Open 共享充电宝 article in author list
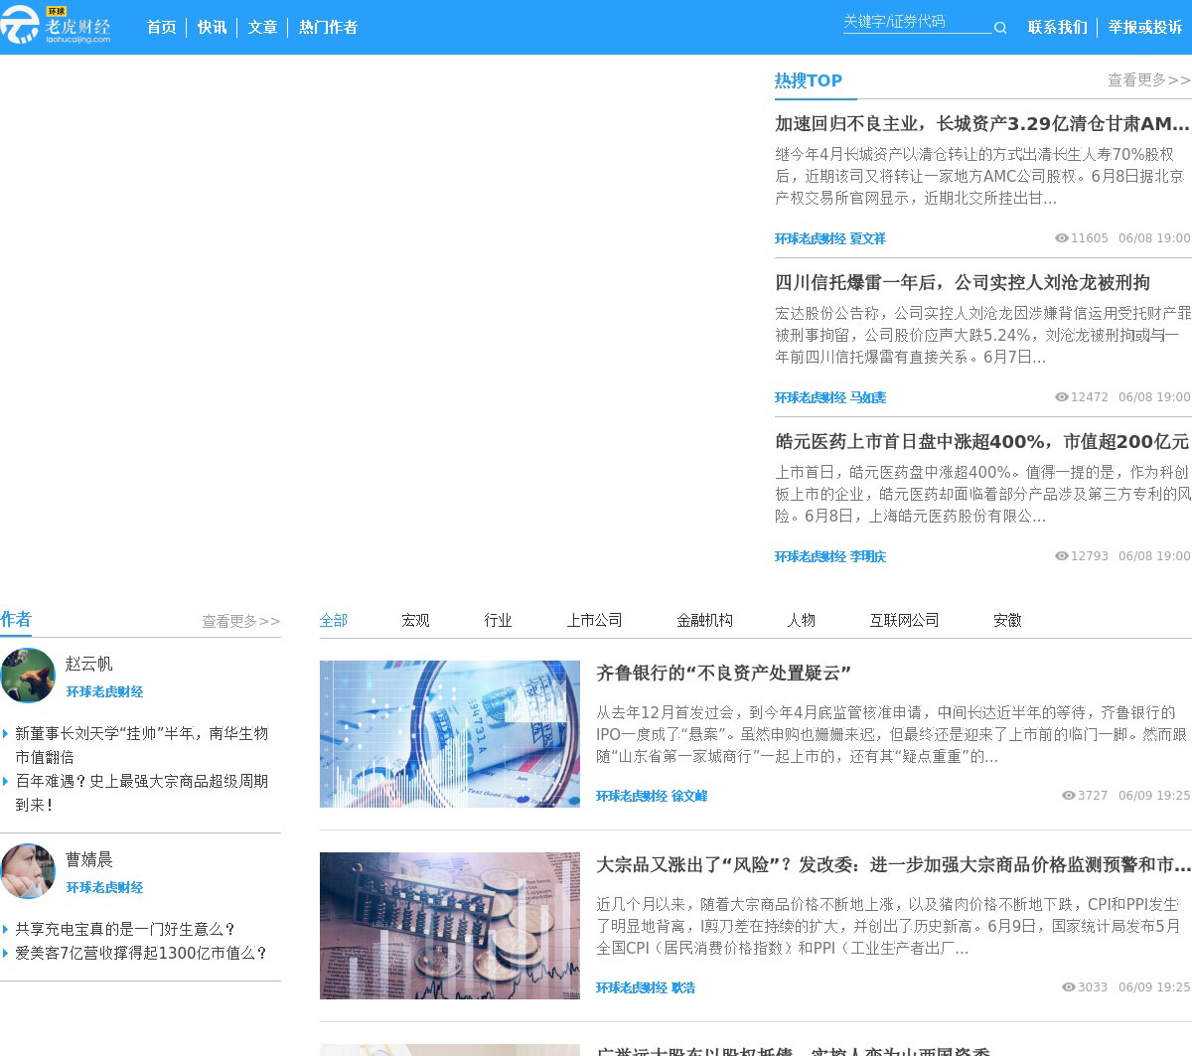Screen dimensions: 1192x1056 (x=125, y=930)
